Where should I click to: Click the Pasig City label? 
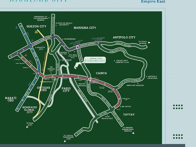pyautogui.click(x=66, y=90)
